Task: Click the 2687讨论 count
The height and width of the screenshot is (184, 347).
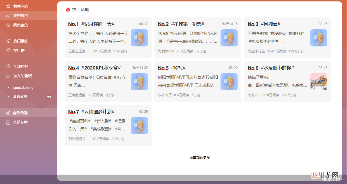Action: 289,95
